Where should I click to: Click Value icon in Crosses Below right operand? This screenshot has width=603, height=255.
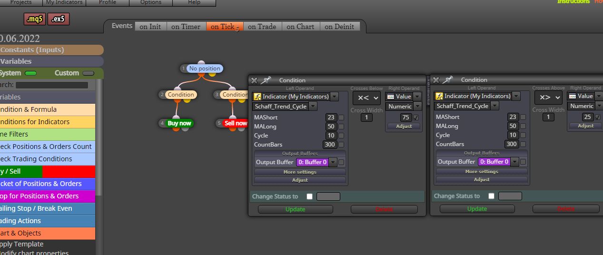pos(391,97)
